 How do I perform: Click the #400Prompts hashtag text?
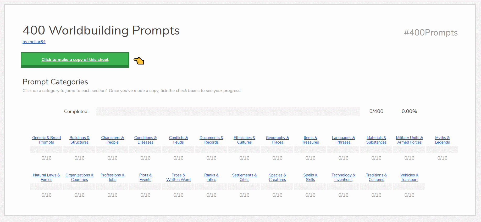click(x=430, y=33)
